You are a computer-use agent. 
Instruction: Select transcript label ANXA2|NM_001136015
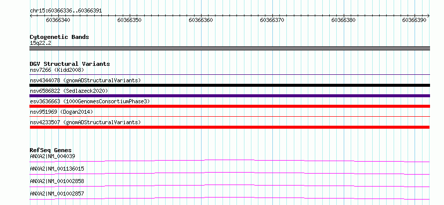coord(57,169)
